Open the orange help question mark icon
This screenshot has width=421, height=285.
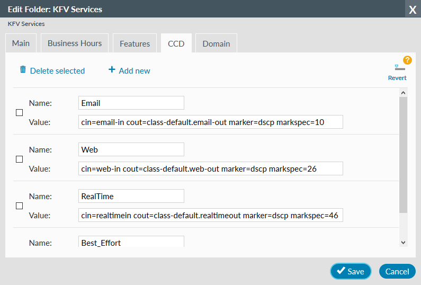407,60
